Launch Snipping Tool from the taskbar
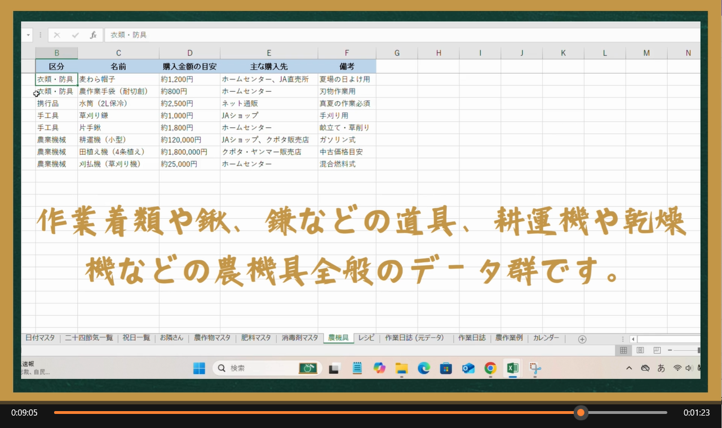Viewport: 722px width, 428px height. (535, 368)
